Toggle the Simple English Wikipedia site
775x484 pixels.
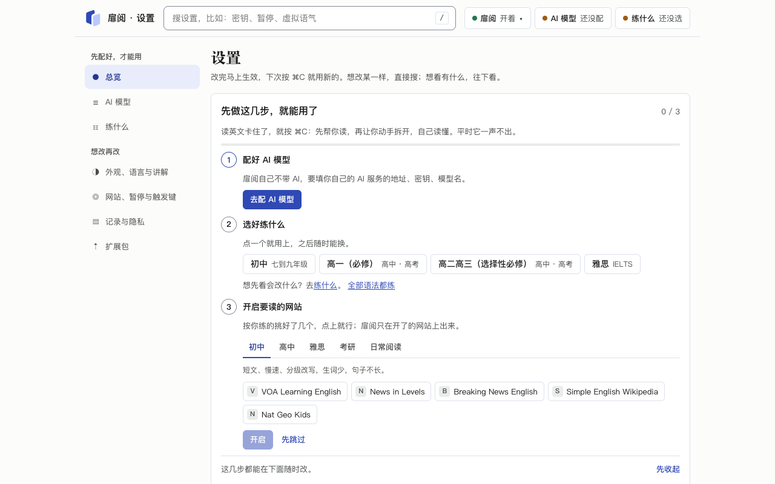point(606,391)
